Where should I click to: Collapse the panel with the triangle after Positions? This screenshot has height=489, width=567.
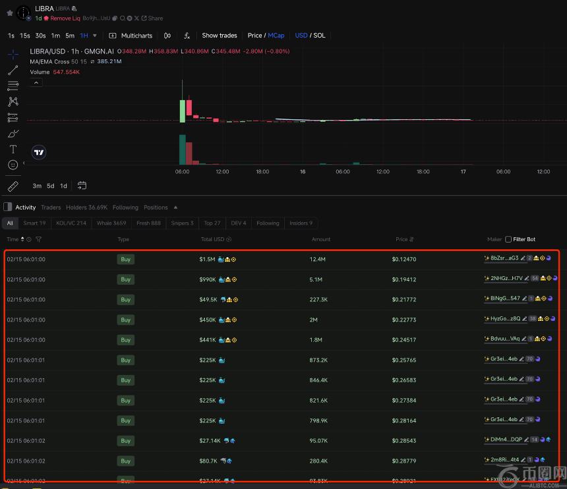174,208
